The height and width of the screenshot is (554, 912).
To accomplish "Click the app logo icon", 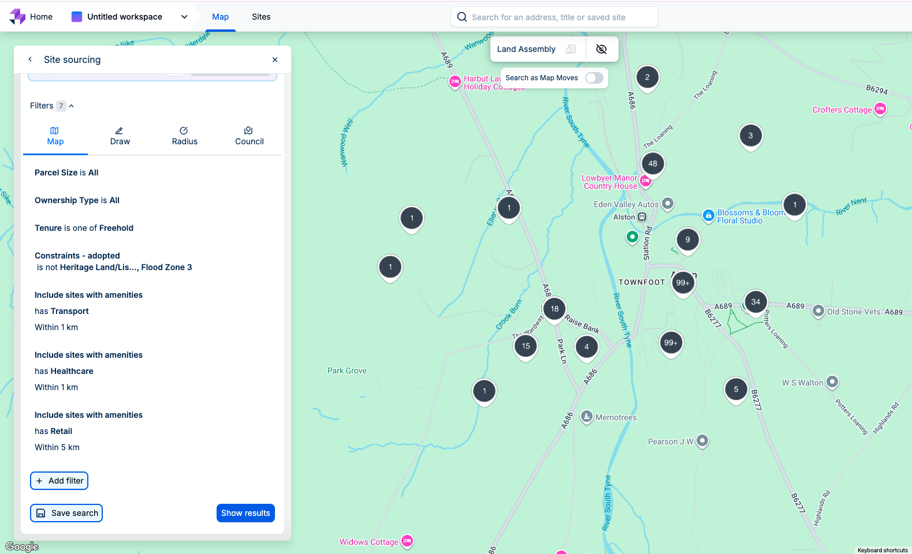I will (17, 17).
